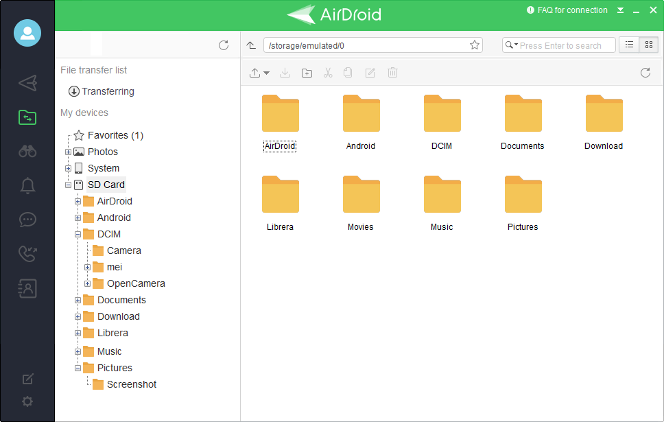Expand the System tree node

68,168
